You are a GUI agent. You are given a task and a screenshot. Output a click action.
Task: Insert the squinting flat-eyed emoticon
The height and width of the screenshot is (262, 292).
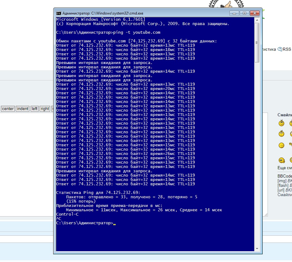tap(281, 145)
